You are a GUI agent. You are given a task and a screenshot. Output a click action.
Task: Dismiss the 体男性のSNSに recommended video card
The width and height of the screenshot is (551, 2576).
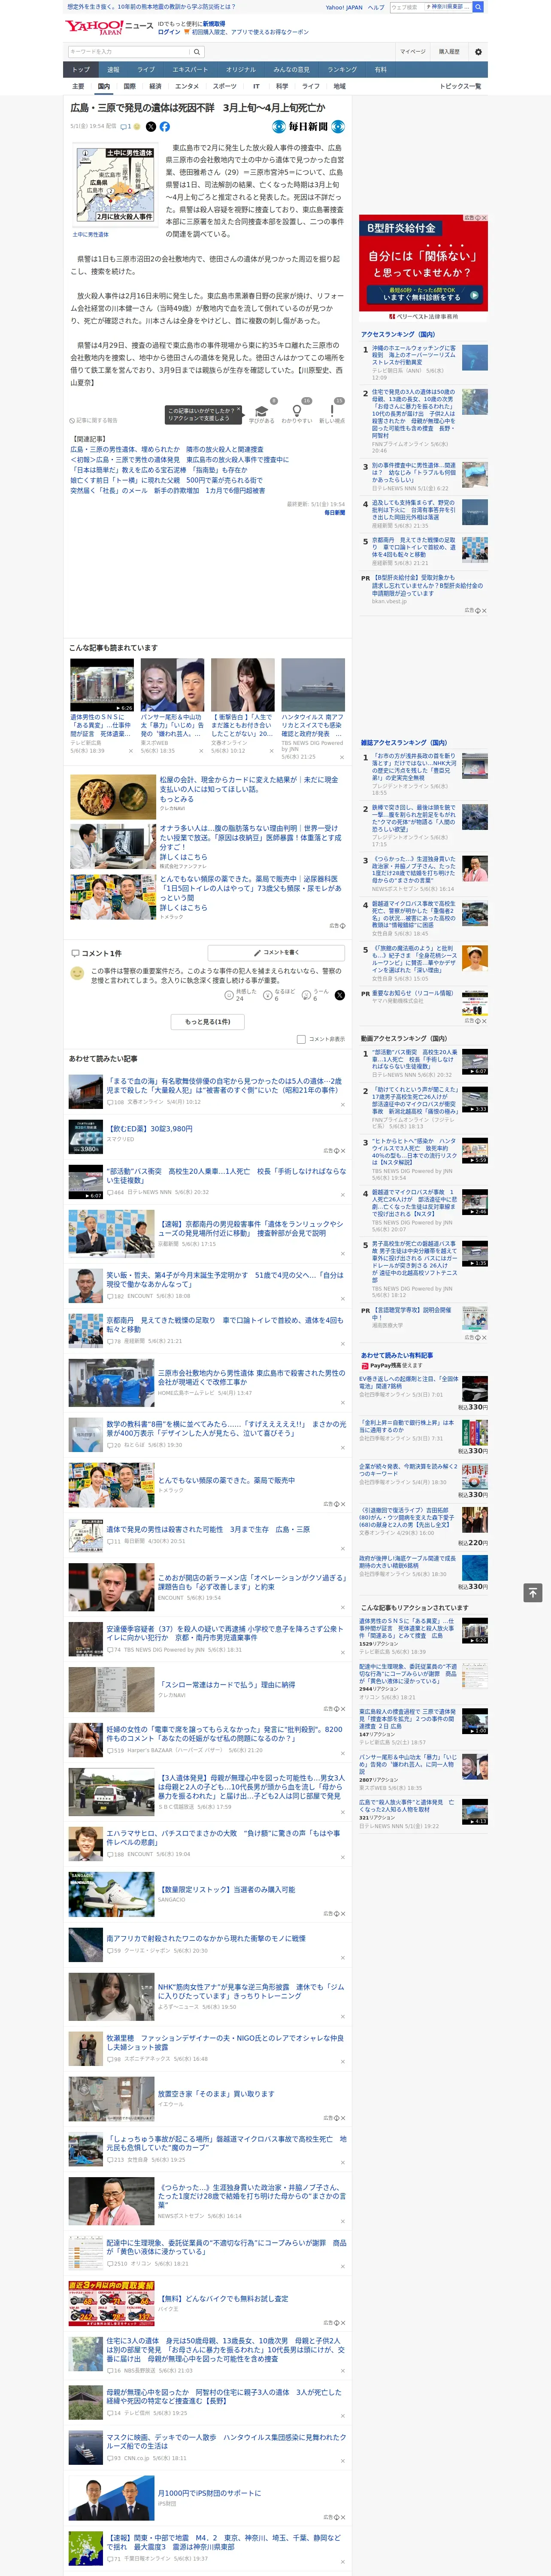(x=130, y=750)
